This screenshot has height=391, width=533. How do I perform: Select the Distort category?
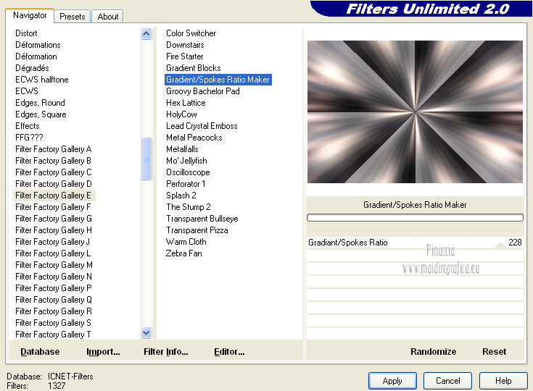click(x=26, y=33)
